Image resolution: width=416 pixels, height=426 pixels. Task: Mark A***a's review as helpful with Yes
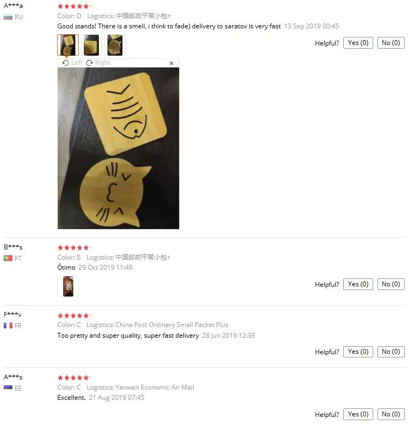(x=358, y=43)
